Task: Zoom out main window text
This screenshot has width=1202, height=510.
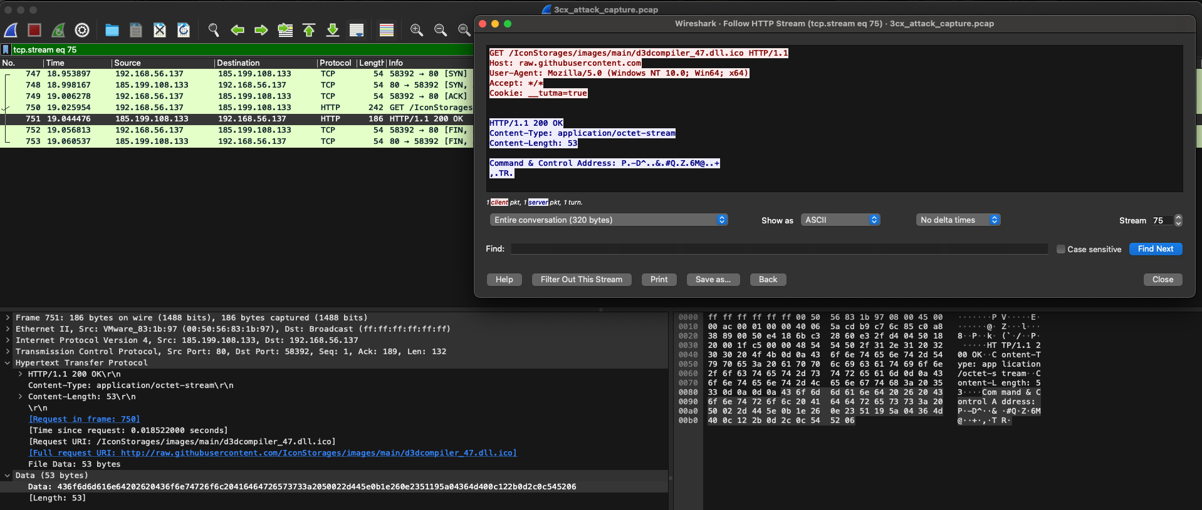Action: [x=441, y=30]
